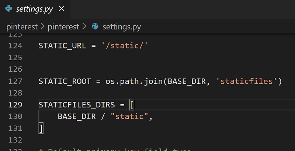Screen dimensions: 295x151
Task: Expand chevron after the first pinterest breadcrumb
Action: click(x=43, y=27)
